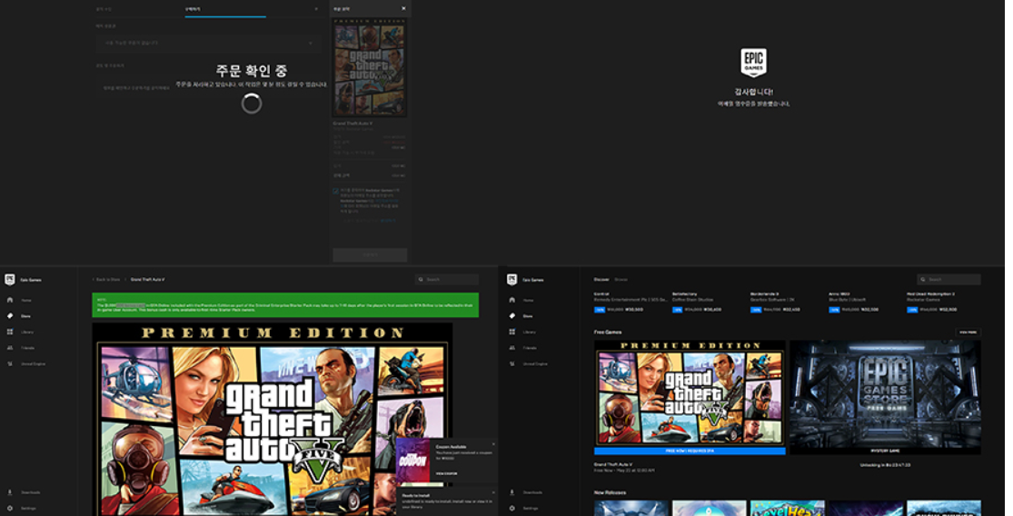Viewport: 1013px width, 516px height.
Task: Select the first checkout tab on the left
Action: [104, 10]
